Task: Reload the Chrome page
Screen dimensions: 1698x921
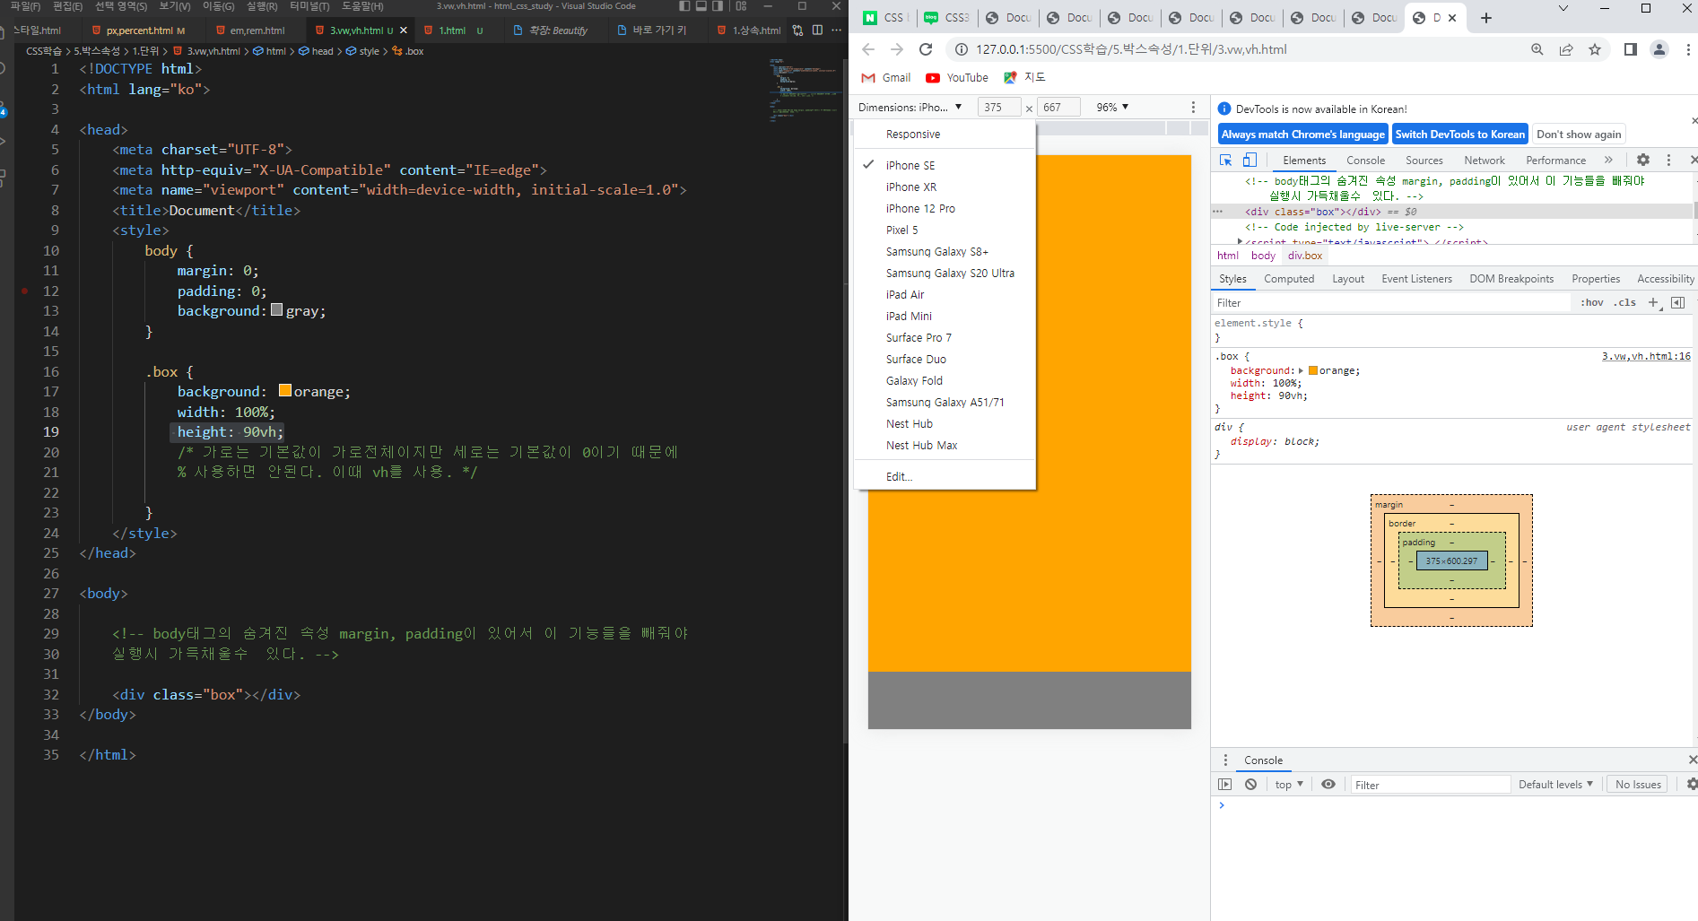Action: 926,49
